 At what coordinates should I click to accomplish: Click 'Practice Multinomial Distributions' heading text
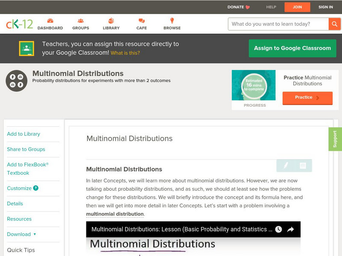(x=307, y=81)
